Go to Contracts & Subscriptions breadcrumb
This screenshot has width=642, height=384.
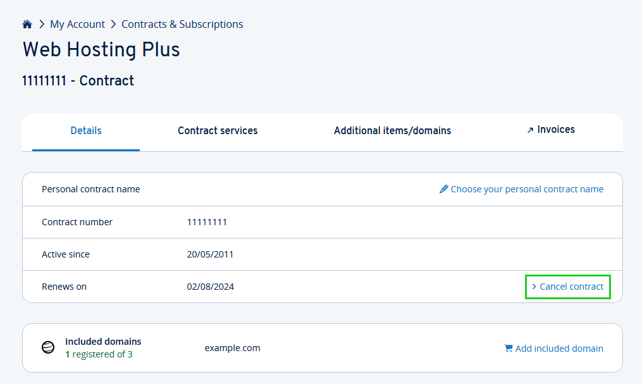[182, 24]
